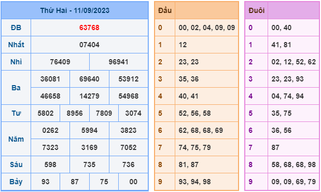Select Đuôi row 5 values 35, 75
Screen dimensions: 321x192
[x=281, y=113]
